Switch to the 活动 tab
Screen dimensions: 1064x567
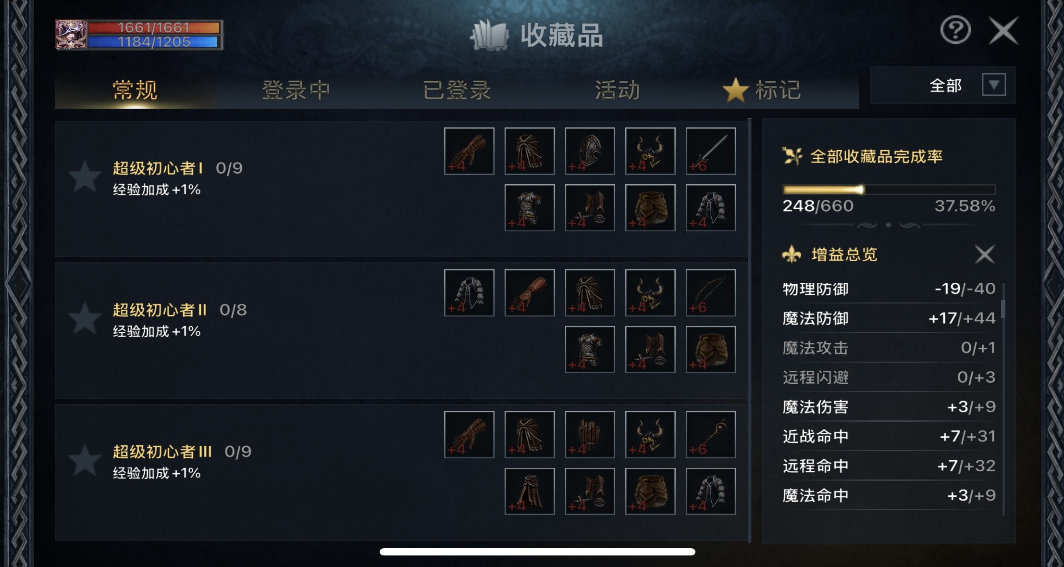[x=618, y=89]
